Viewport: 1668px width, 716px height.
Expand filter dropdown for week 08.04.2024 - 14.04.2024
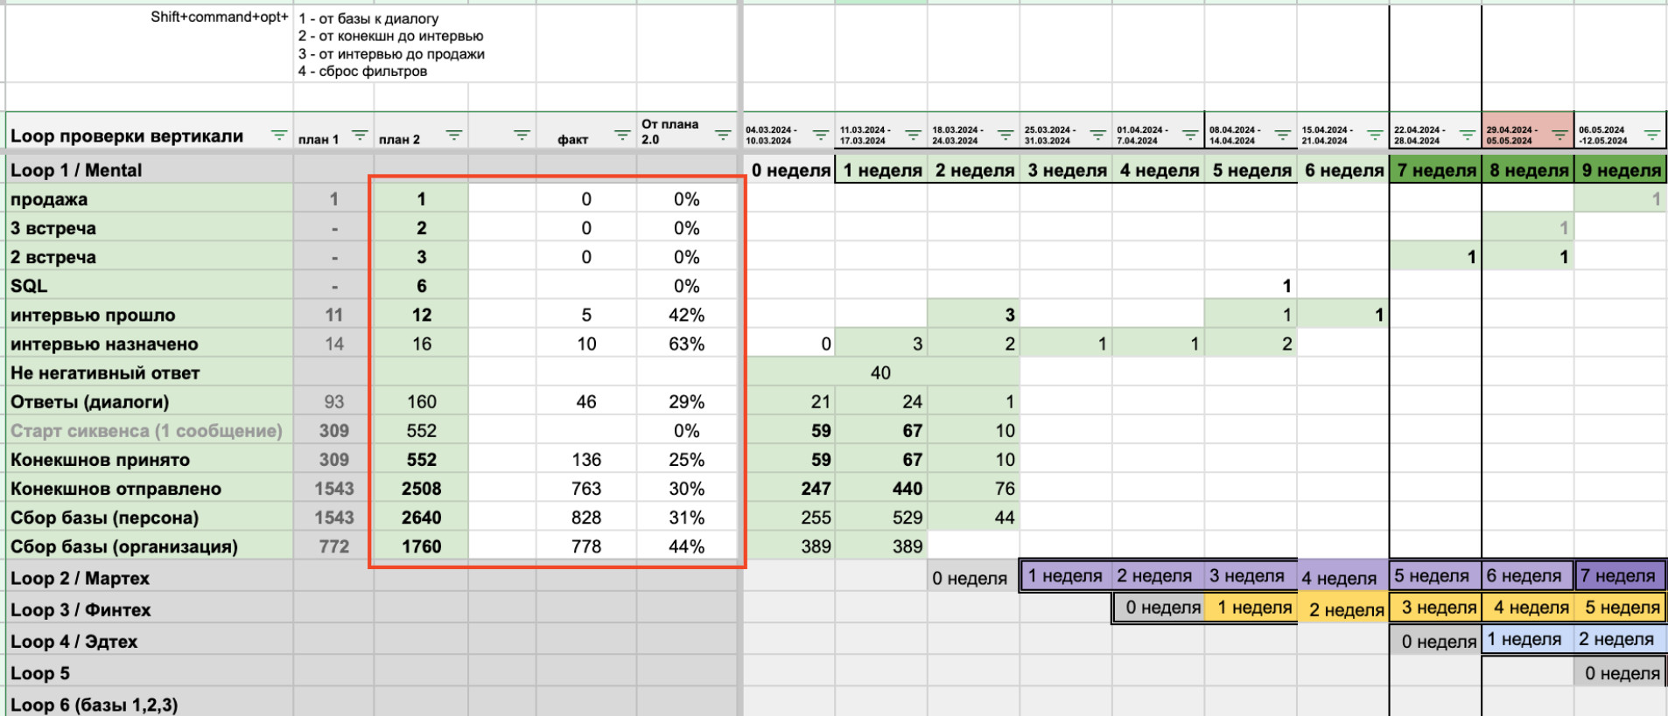(x=1282, y=136)
